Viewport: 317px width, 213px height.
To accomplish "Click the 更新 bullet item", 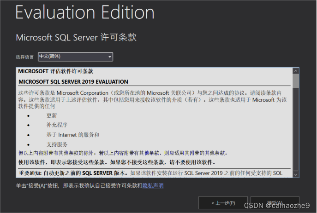I will click(52, 115).
